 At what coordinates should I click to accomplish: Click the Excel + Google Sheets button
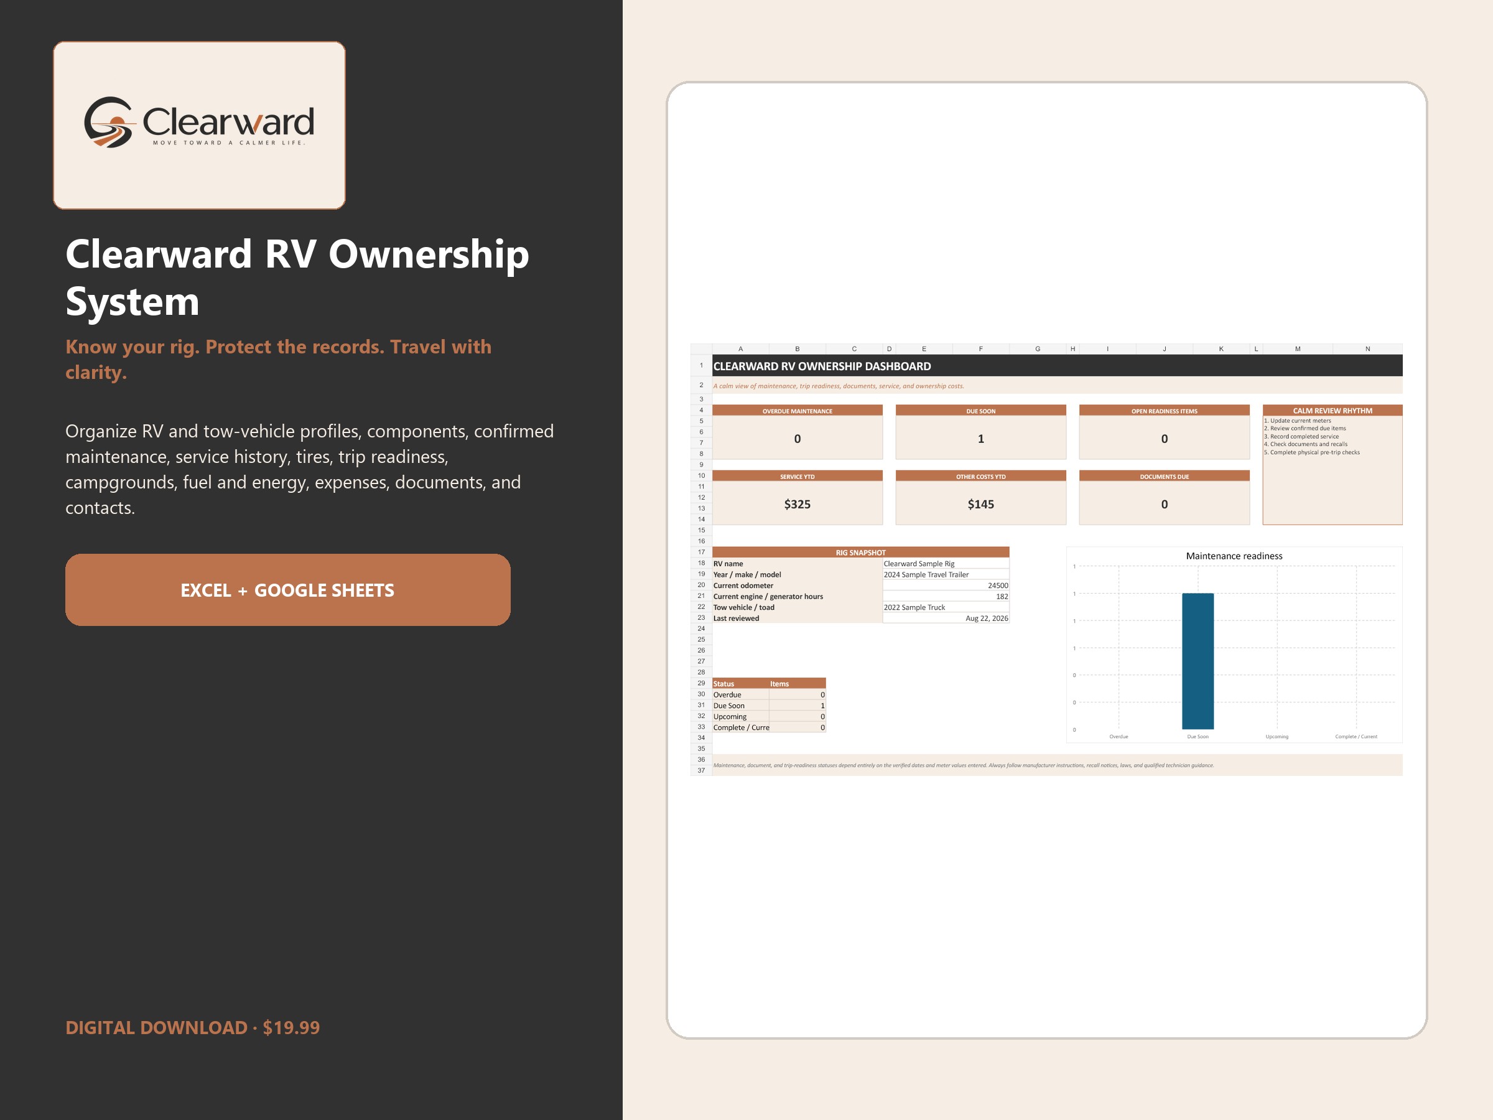287,590
